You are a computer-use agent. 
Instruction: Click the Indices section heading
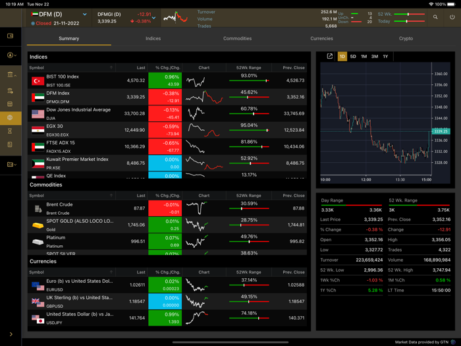click(x=38, y=57)
